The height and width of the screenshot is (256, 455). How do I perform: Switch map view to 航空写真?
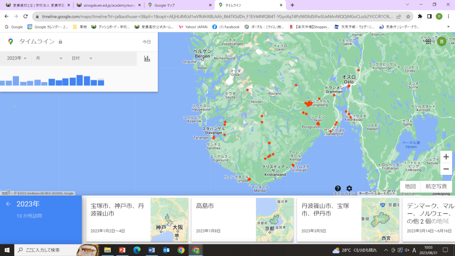click(x=436, y=187)
